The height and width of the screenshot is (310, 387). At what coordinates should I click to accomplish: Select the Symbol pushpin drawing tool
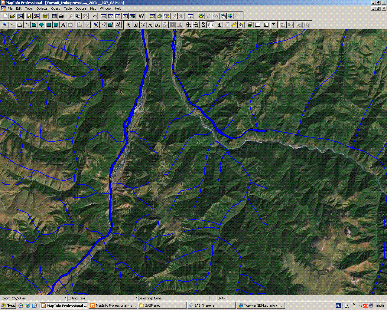5,25
